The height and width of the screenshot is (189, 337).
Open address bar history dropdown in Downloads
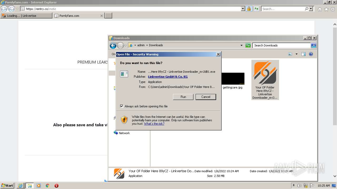pyautogui.click(x=241, y=45)
